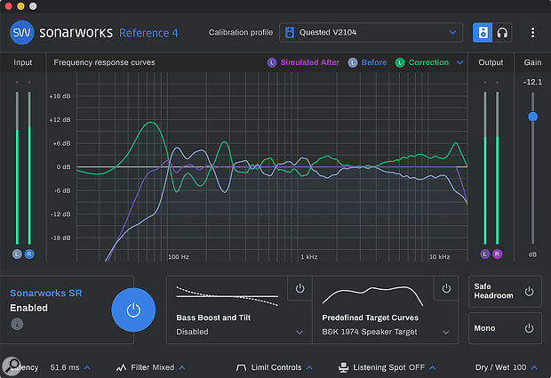Click the Reference 4 title text
This screenshot has height=378, width=551.
click(x=148, y=33)
